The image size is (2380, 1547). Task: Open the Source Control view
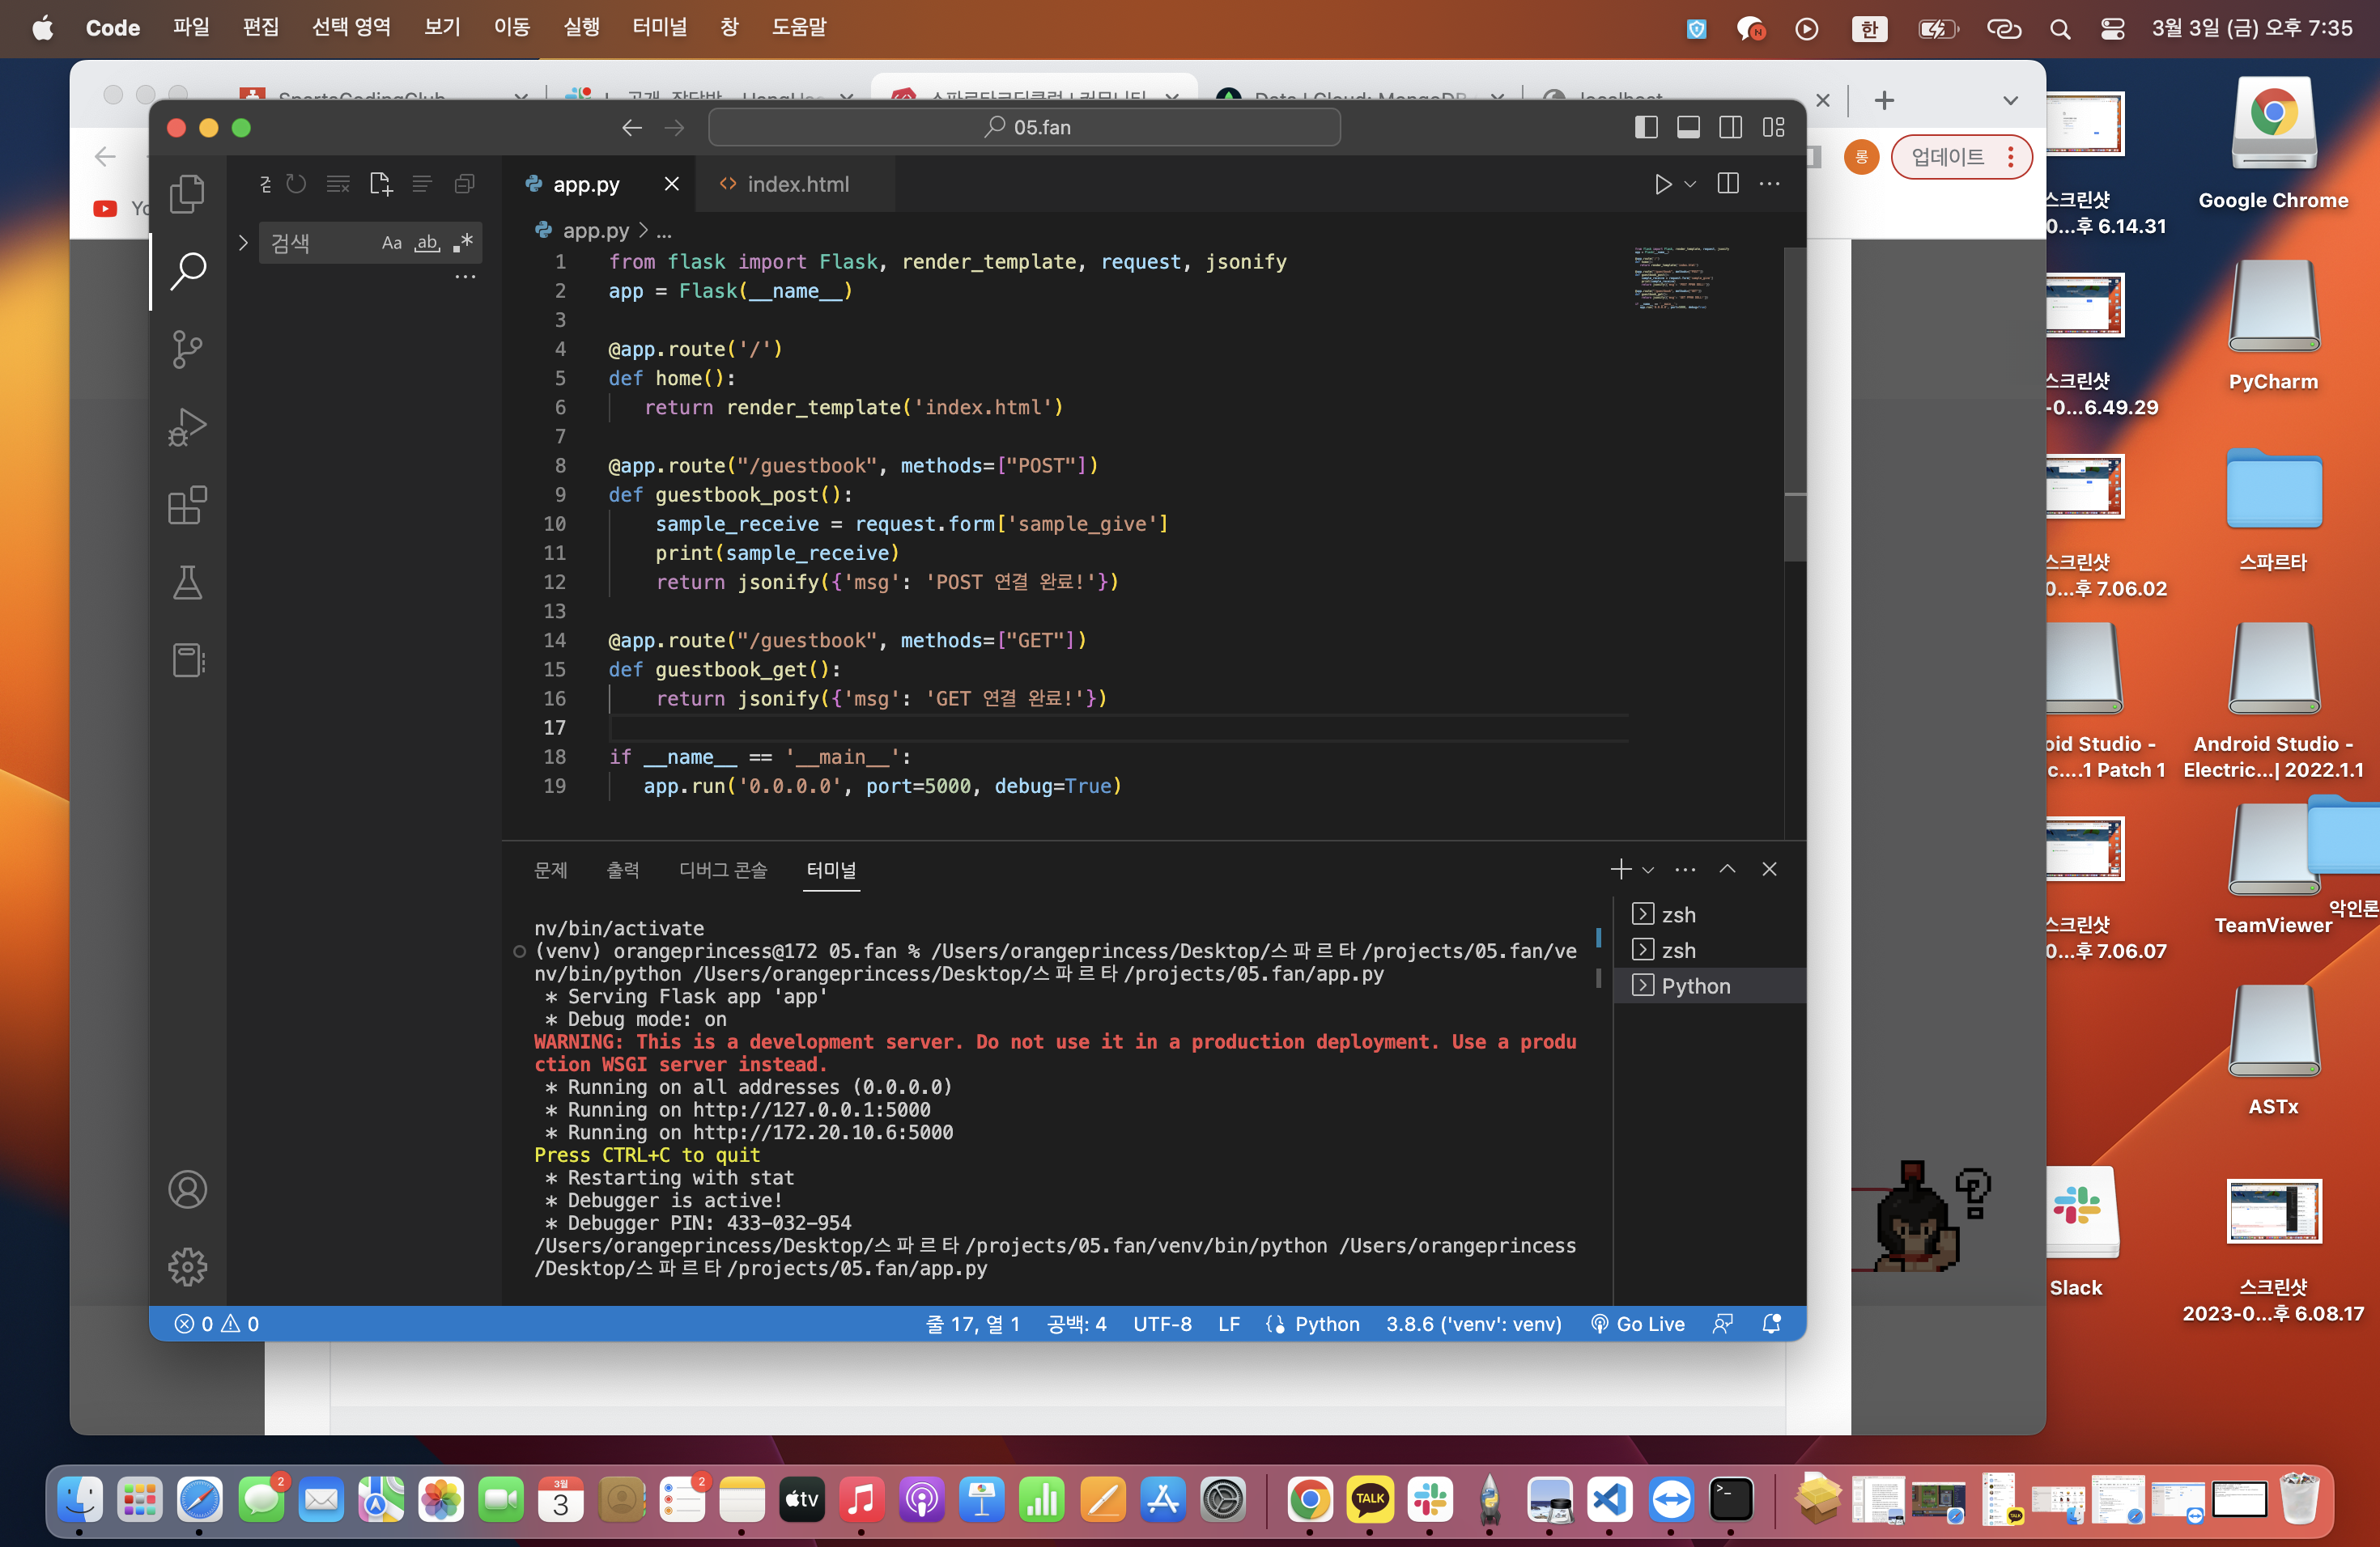pos(187,349)
